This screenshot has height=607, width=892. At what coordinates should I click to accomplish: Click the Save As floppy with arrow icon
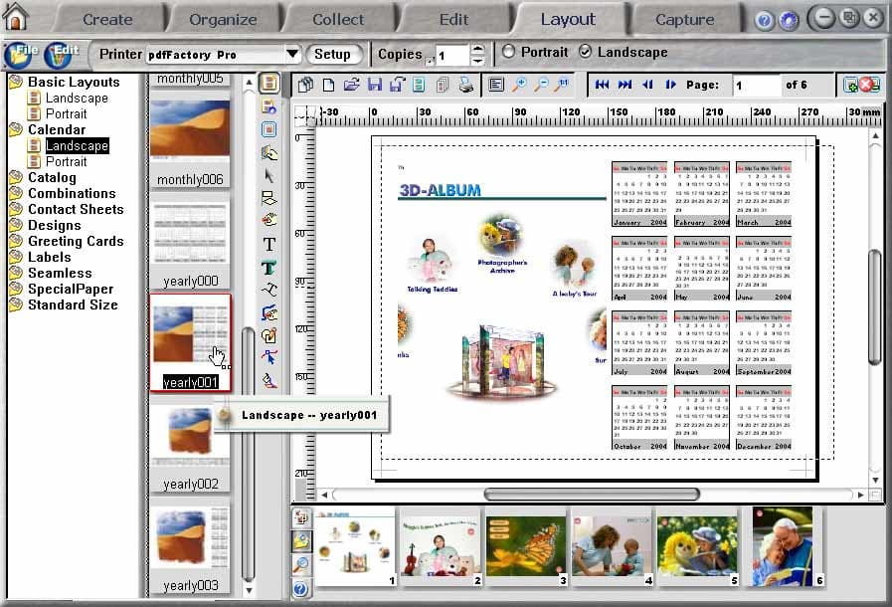click(x=397, y=86)
